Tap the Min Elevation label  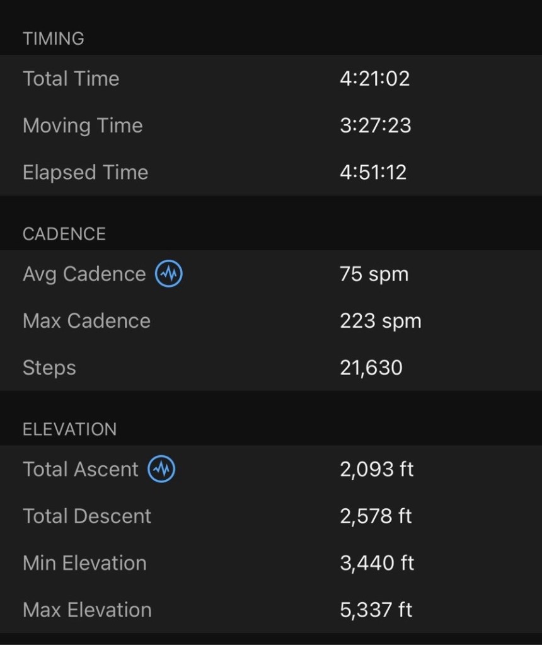click(x=84, y=563)
